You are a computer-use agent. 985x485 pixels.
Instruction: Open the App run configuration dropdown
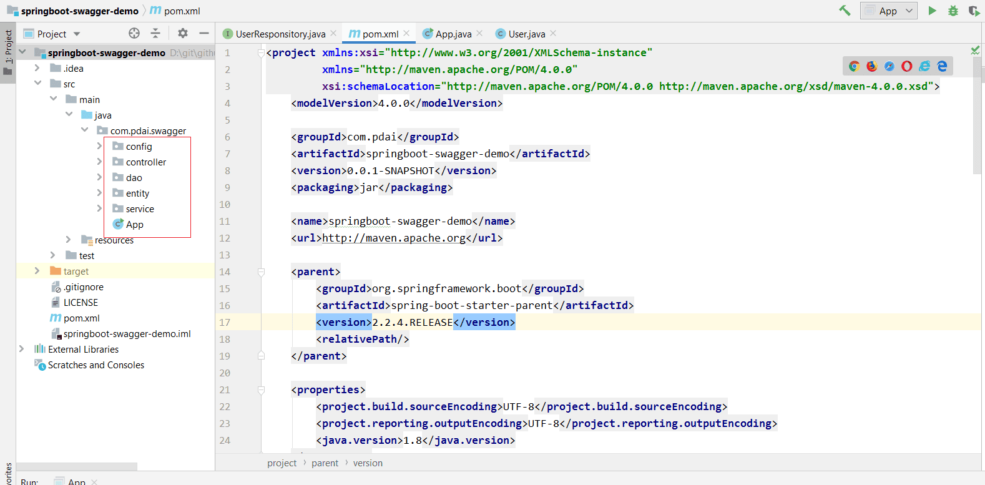[x=889, y=11]
